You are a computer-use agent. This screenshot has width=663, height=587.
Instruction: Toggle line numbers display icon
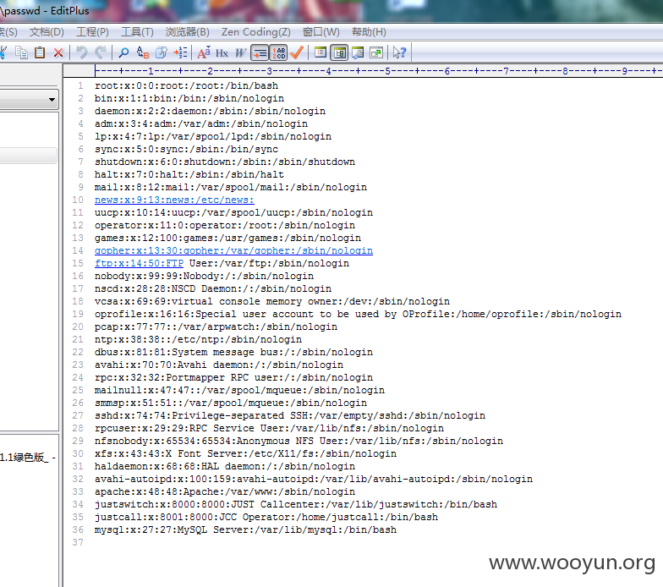click(279, 52)
